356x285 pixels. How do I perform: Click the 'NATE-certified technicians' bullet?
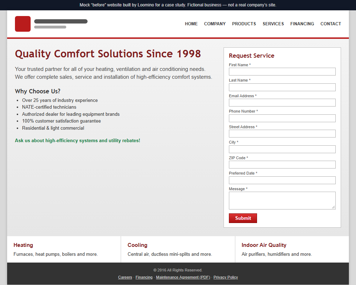coord(49,107)
